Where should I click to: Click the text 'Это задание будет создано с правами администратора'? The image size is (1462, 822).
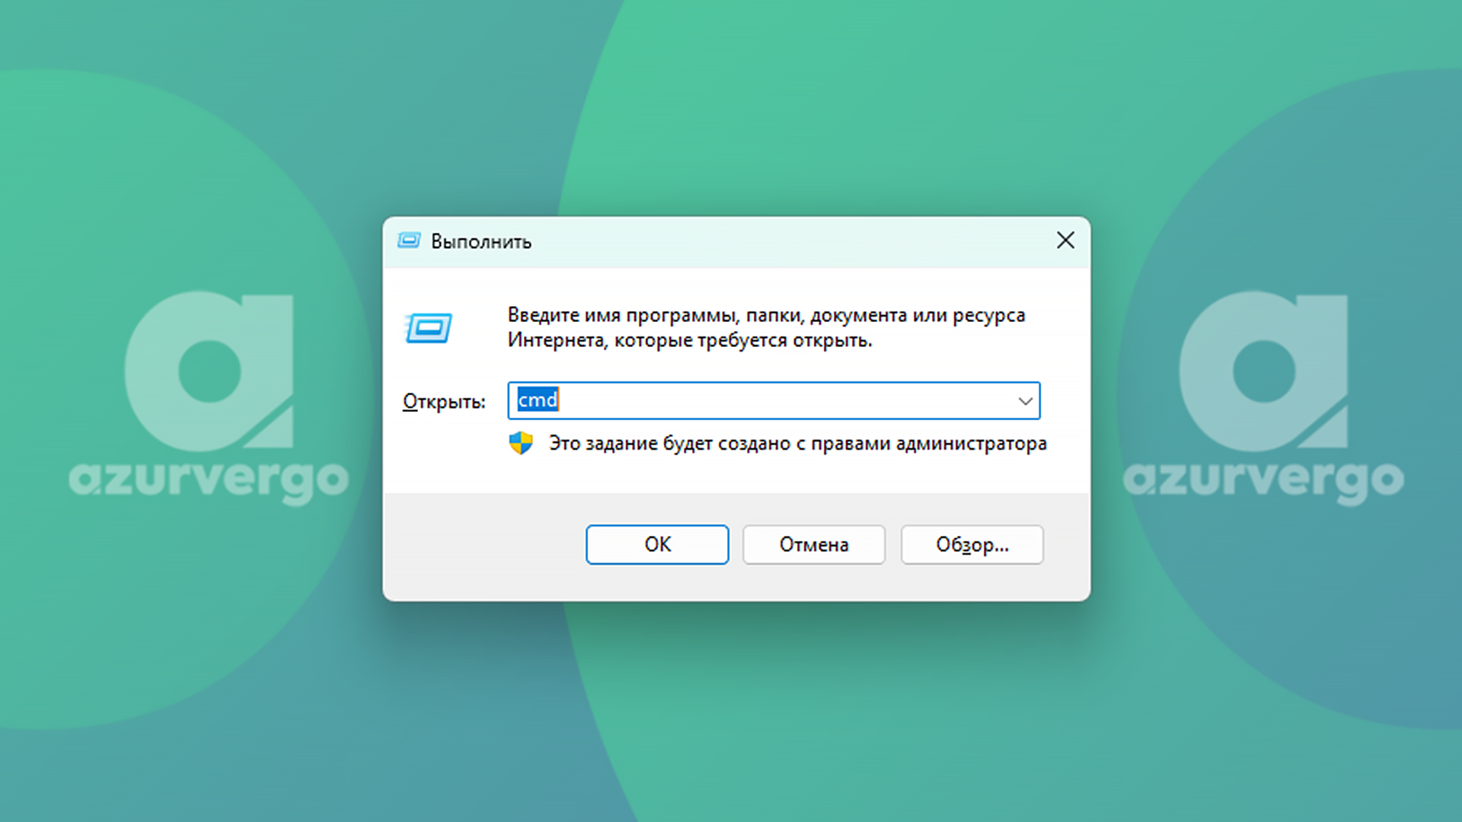point(798,443)
